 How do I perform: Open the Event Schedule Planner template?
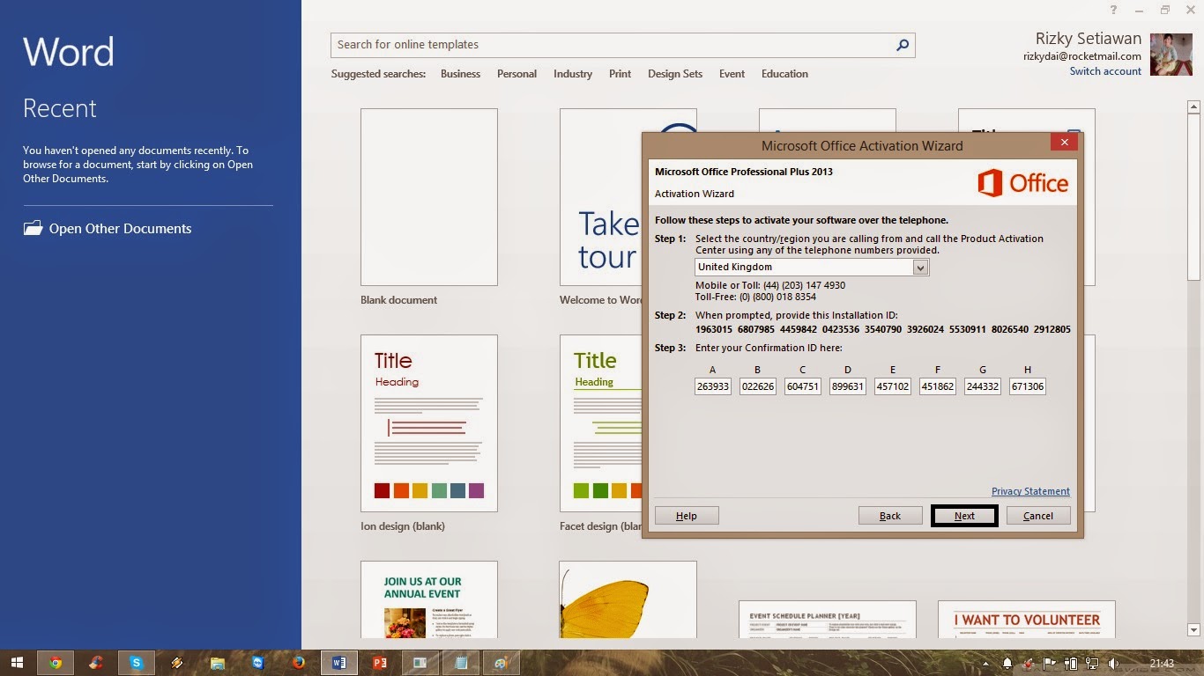point(827,620)
